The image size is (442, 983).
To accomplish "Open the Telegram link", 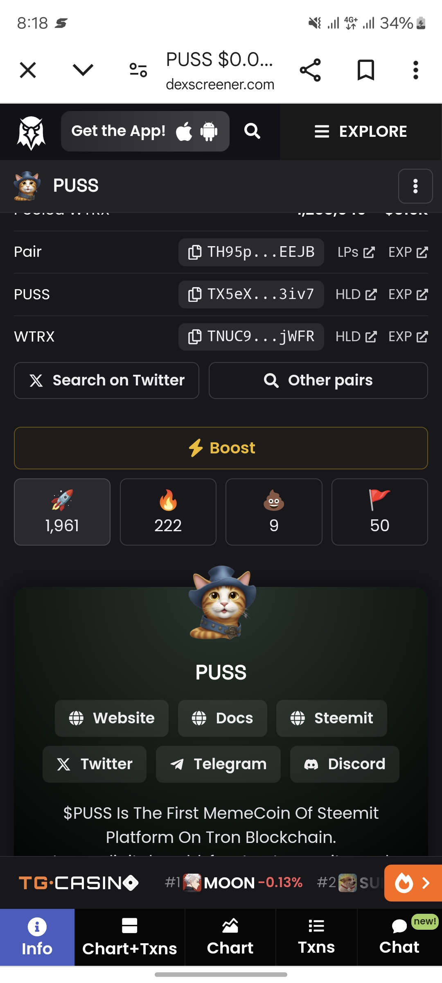I will coord(218,764).
